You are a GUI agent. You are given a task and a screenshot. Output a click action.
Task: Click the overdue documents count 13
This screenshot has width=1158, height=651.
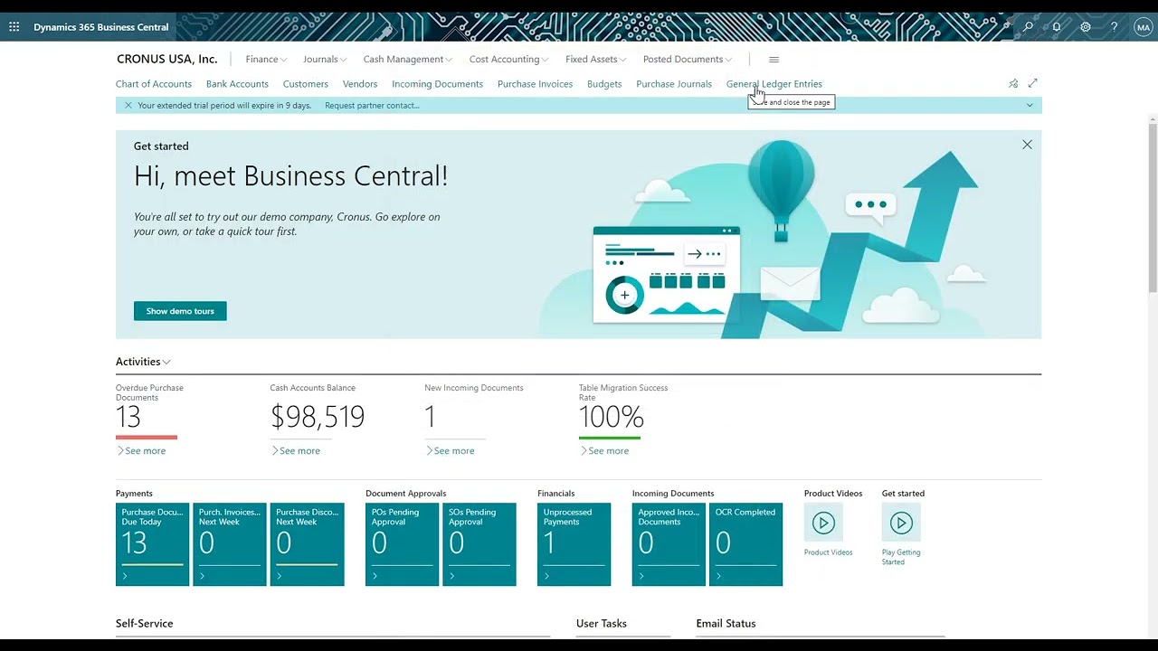tap(128, 417)
